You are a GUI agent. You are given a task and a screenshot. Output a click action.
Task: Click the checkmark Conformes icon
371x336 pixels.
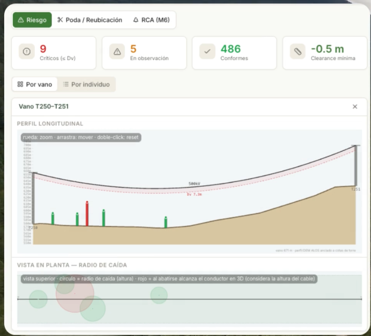coord(207,51)
